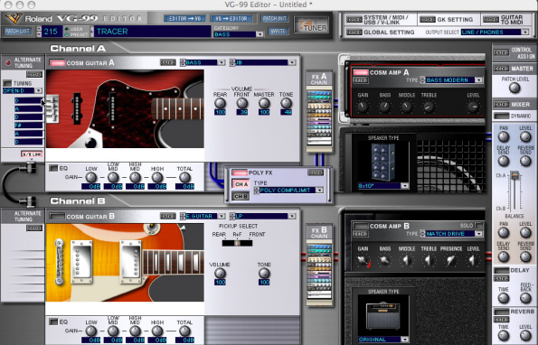Toggle the Poly FX on switch
The width and height of the screenshot is (538, 345).
240,173
